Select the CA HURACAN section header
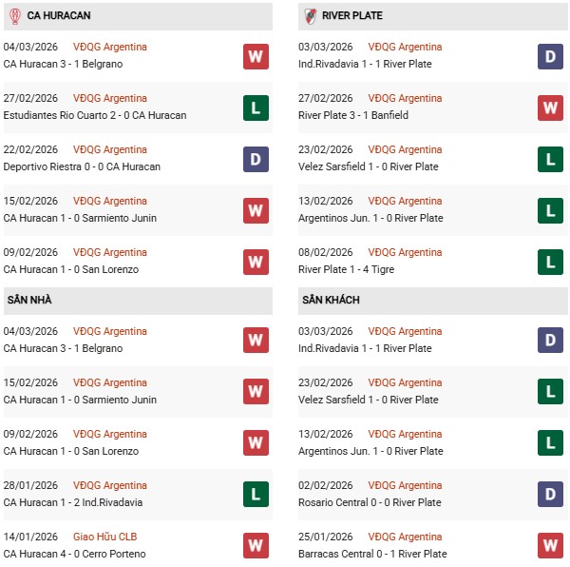Screen dimensions: 570x567 tap(59, 16)
